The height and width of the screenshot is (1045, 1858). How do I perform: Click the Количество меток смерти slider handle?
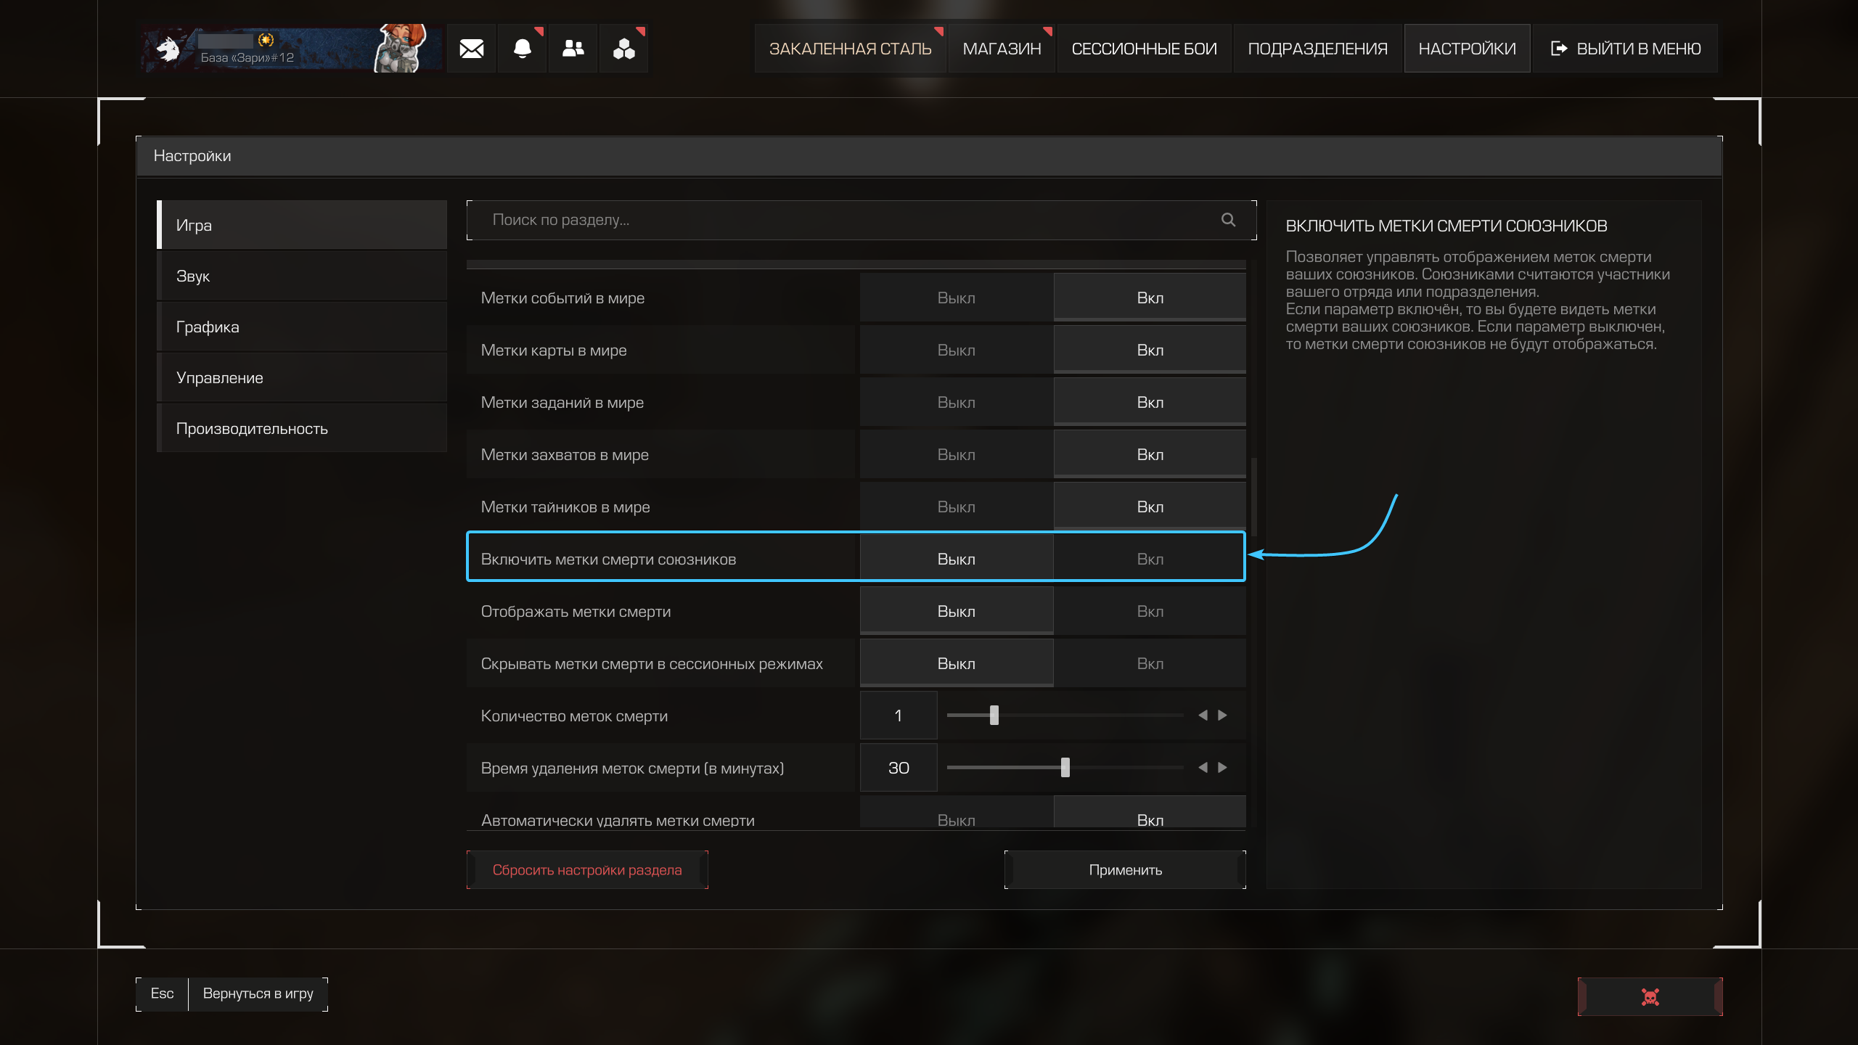pos(994,716)
